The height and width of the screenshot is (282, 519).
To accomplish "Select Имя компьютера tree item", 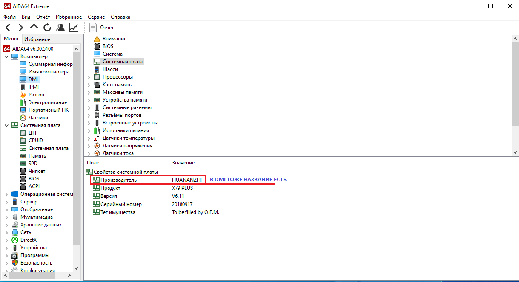I will [x=49, y=72].
